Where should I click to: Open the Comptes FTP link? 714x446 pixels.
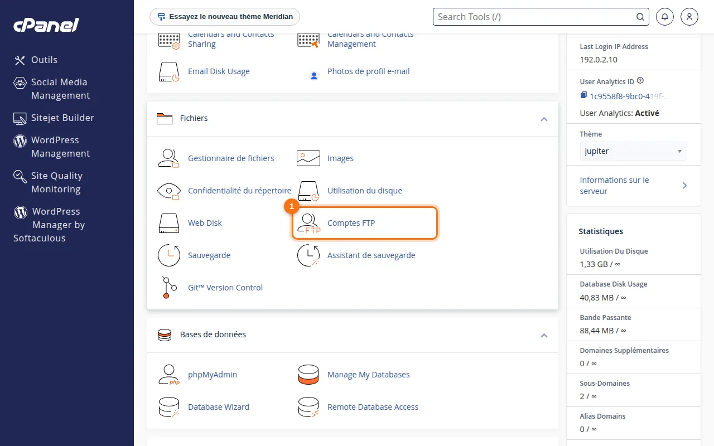[x=351, y=223]
